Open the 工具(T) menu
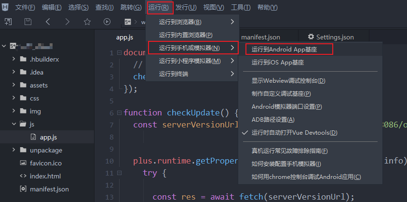The width and height of the screenshot is (407, 202). (x=241, y=8)
